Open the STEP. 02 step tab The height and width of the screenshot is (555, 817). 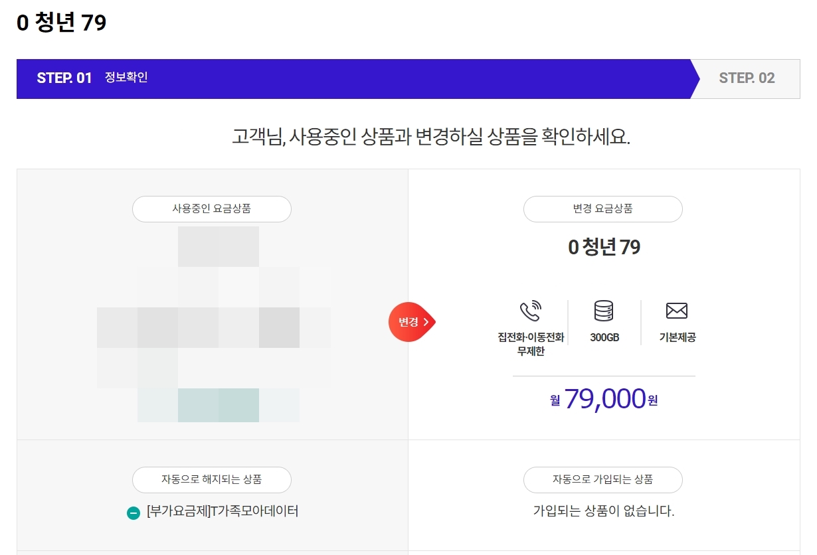coord(747,78)
